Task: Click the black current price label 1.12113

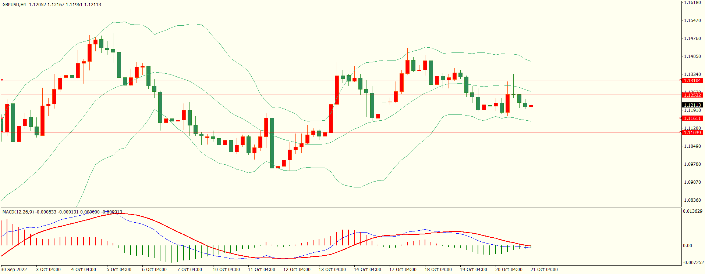Action: (x=692, y=105)
